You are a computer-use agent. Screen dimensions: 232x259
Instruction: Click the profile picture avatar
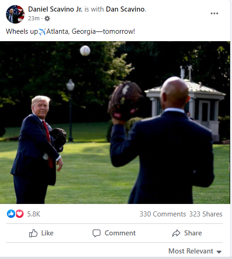(15, 14)
